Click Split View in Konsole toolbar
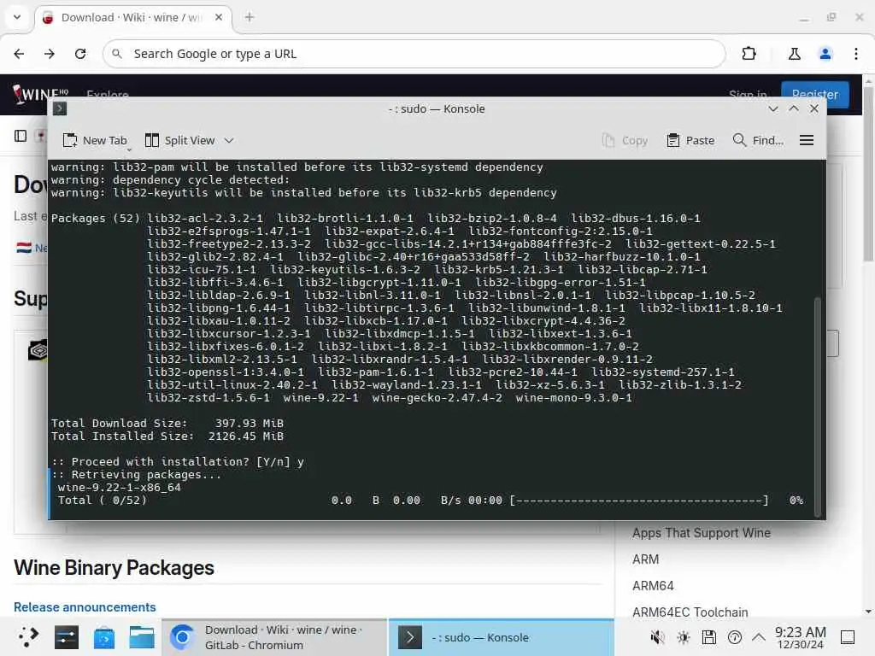The height and width of the screenshot is (656, 875). [179, 141]
